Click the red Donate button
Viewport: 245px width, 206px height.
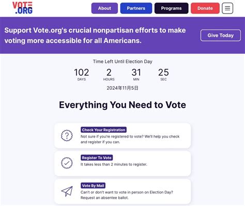pos(205,8)
